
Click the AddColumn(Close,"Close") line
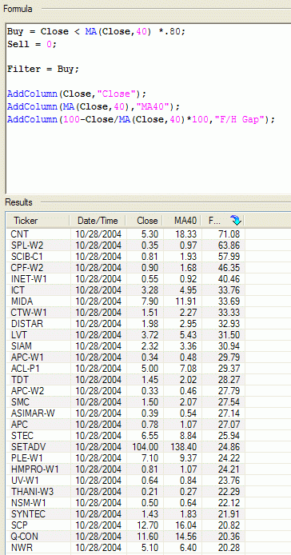[77, 94]
